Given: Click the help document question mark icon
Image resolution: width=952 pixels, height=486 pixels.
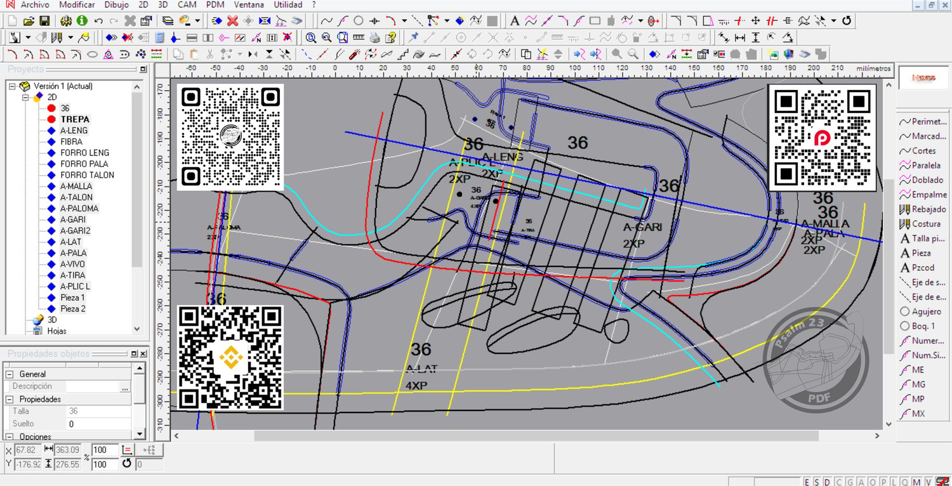Looking at the screenshot, I should [391, 37].
